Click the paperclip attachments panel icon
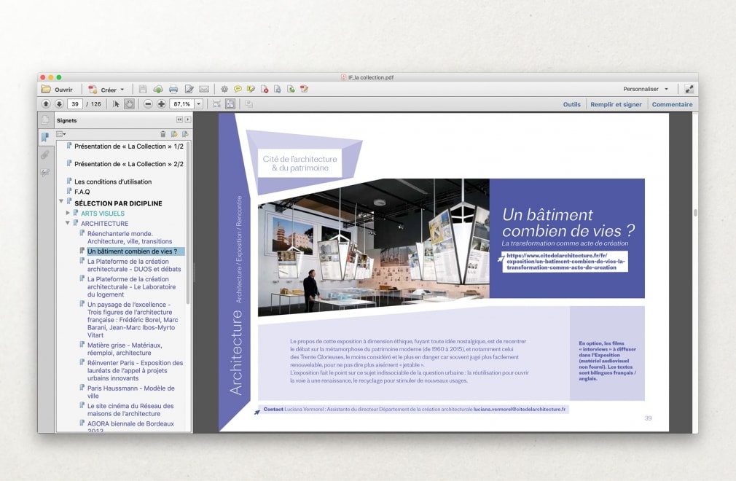The width and height of the screenshot is (736, 481). 45,154
